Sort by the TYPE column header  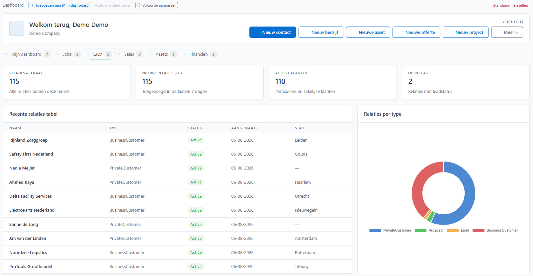(114, 128)
